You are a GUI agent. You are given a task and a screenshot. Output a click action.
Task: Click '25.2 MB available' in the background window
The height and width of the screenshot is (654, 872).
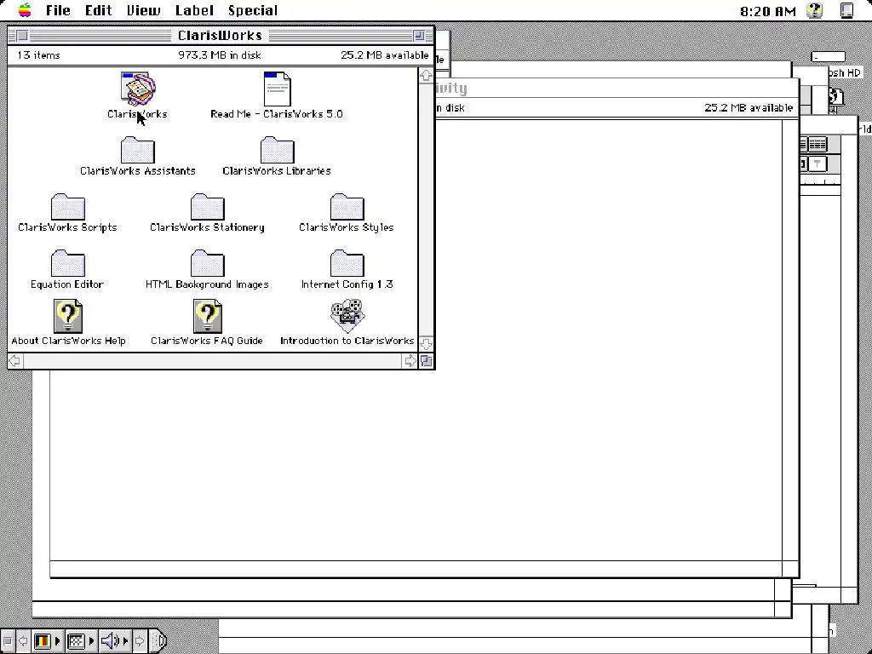click(749, 107)
